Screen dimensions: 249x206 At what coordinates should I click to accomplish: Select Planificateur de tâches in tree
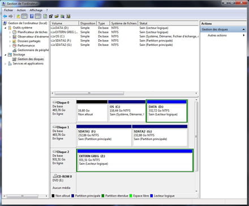click(x=32, y=32)
